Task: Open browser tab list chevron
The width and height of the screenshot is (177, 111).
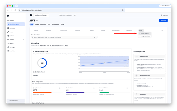Action: tap(16, 6)
